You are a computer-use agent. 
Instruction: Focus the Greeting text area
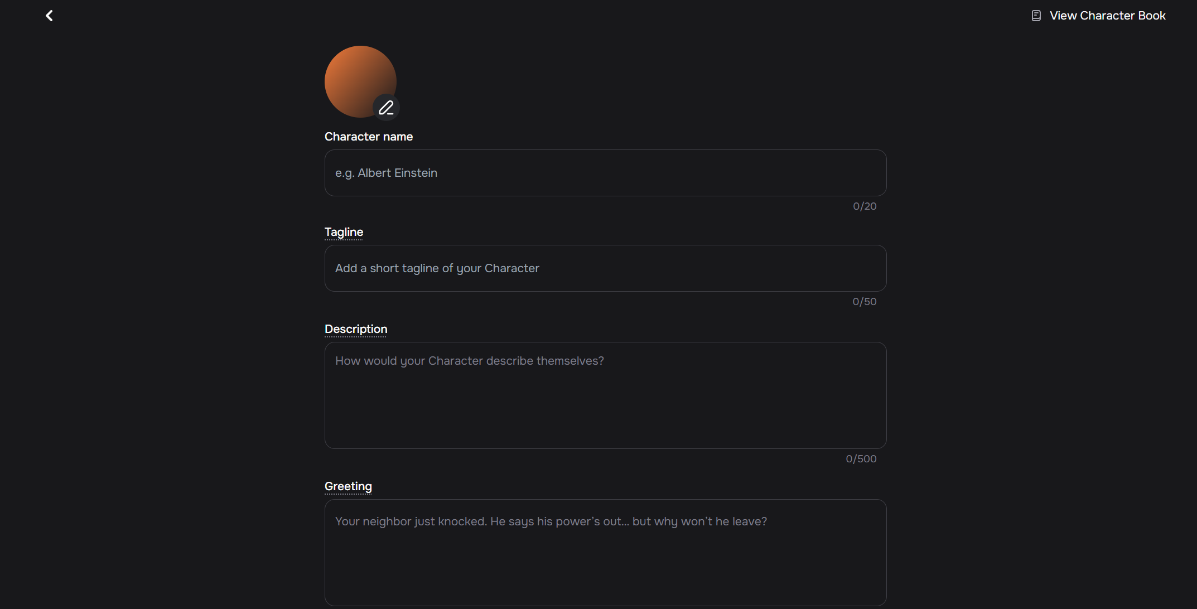click(605, 553)
